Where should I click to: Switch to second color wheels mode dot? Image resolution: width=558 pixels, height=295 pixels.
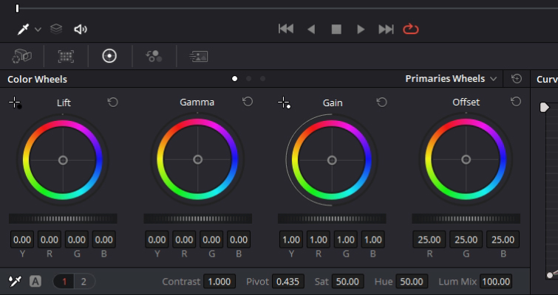coord(249,79)
